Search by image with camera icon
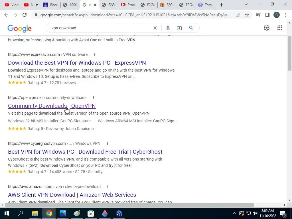The width and height of the screenshot is (292, 219). pyautogui.click(x=179, y=28)
